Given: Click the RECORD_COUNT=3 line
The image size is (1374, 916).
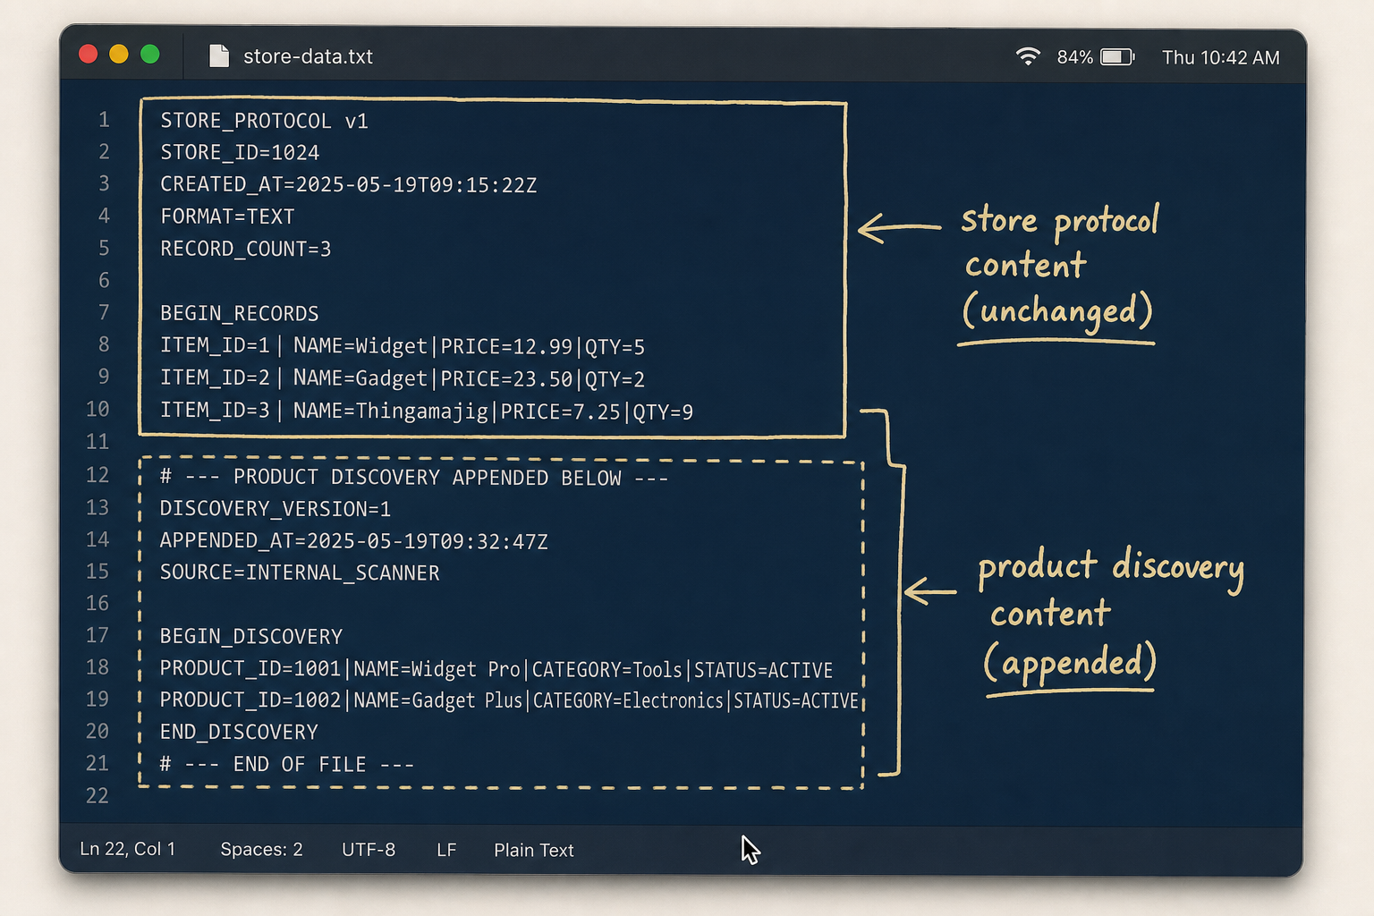Looking at the screenshot, I should click(x=246, y=249).
